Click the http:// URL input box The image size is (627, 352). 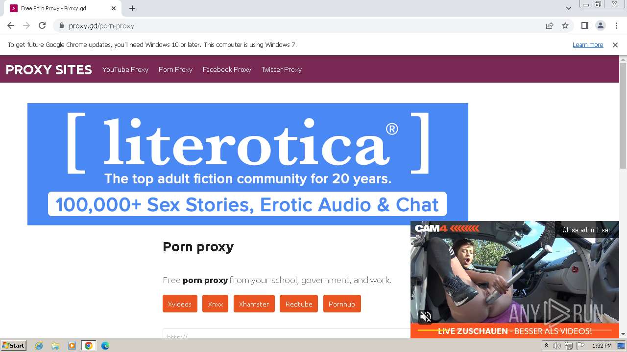tap(287, 333)
